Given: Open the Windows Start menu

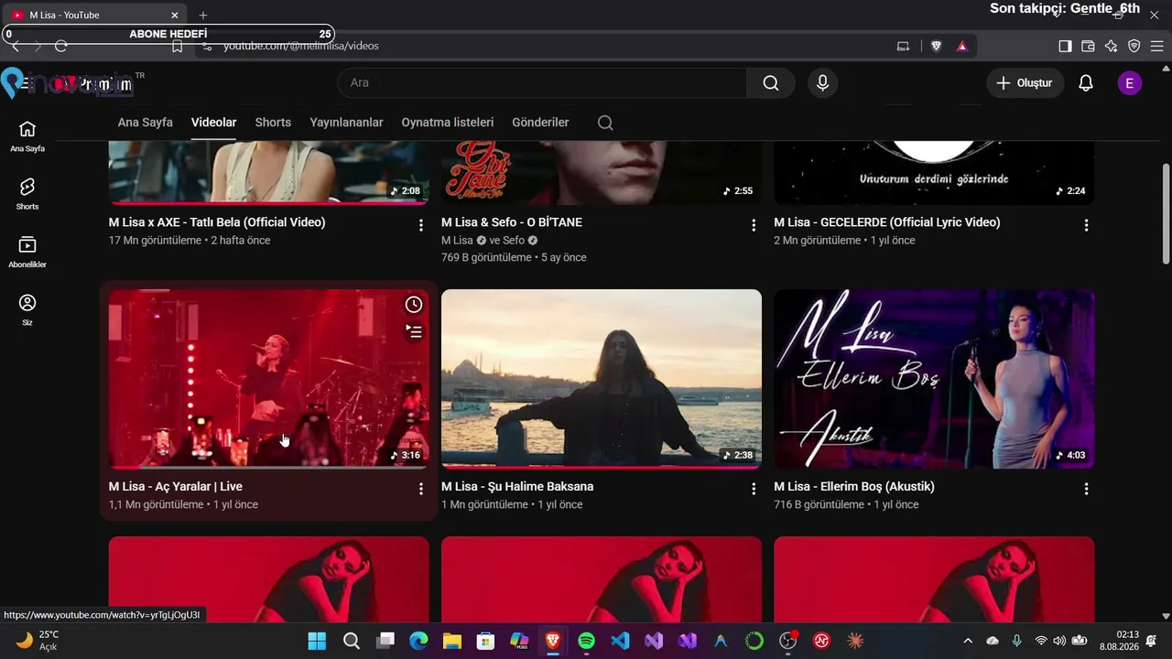Looking at the screenshot, I should click(317, 641).
